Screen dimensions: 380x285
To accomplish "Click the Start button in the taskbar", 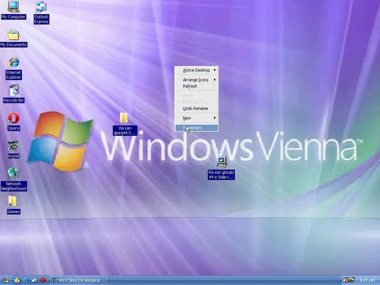I will click(6, 280).
